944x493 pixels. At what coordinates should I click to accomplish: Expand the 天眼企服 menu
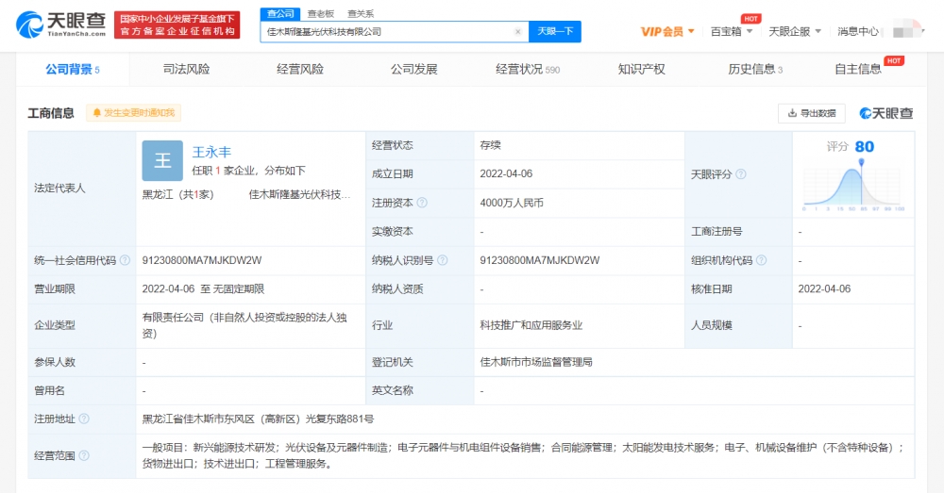pyautogui.click(x=795, y=31)
